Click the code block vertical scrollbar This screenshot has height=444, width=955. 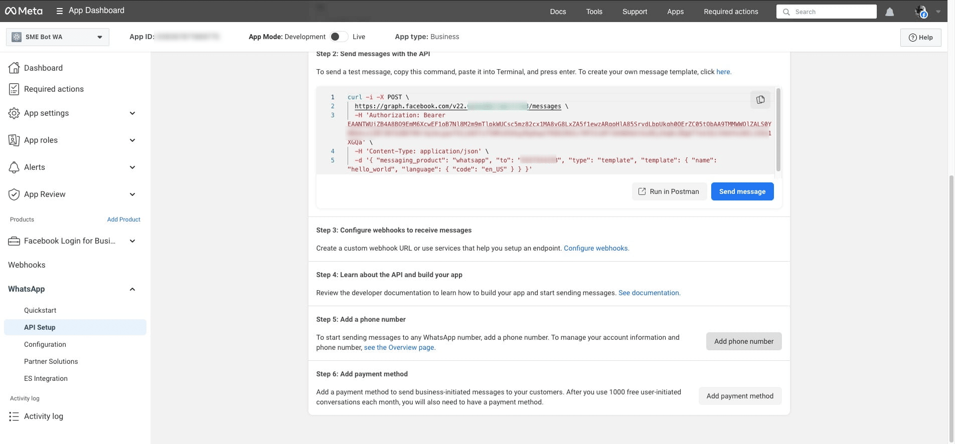click(x=778, y=129)
